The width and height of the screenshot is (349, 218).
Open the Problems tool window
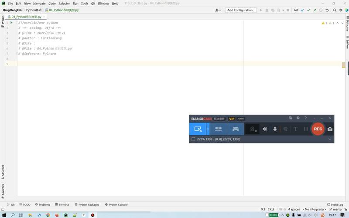(x=42, y=204)
